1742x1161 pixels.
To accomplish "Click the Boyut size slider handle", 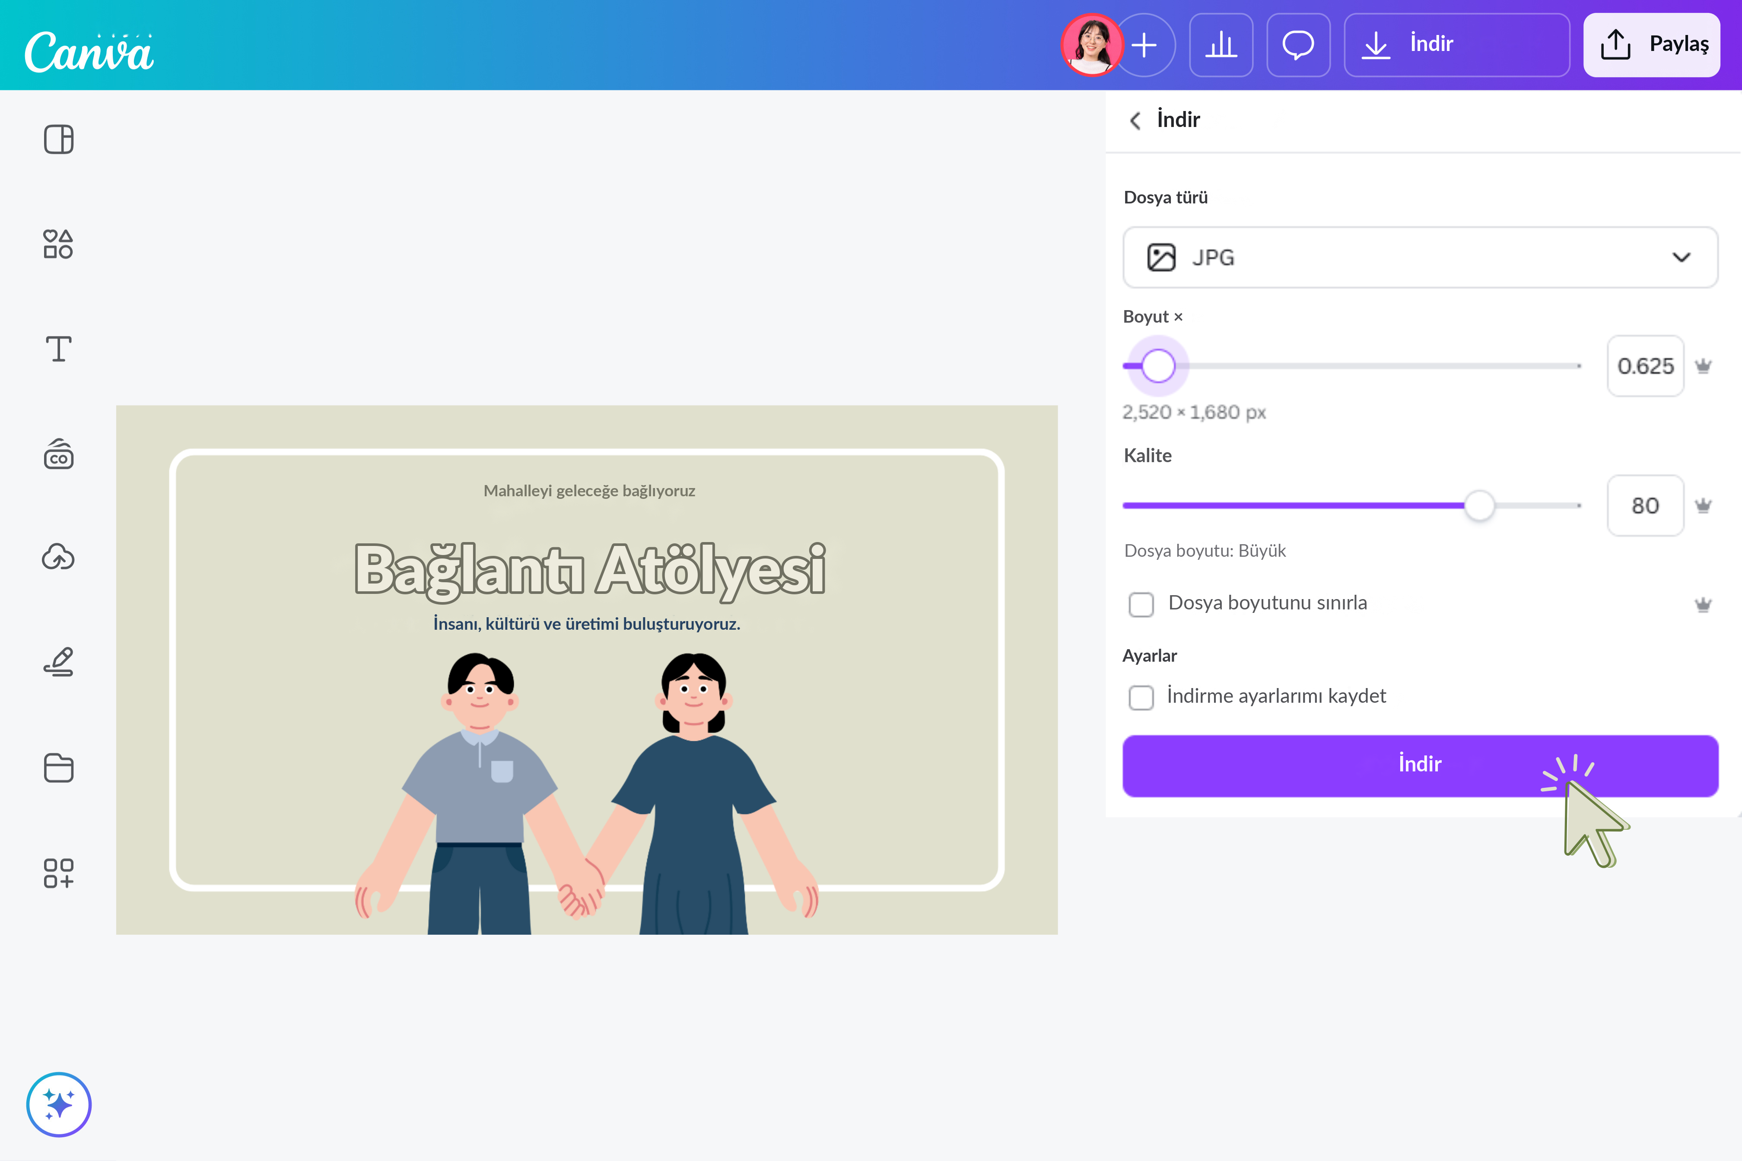I will 1157,366.
